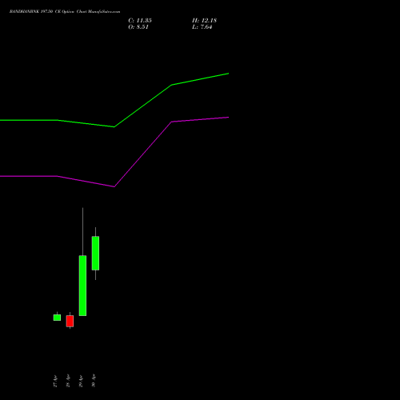
Task: Click the high value H: 12.18
Action: tap(204, 21)
